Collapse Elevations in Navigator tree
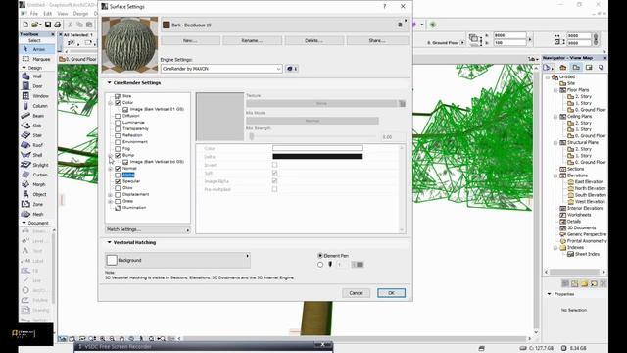 (x=555, y=176)
